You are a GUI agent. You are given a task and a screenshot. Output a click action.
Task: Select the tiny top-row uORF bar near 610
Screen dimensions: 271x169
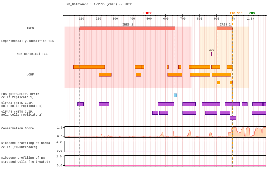point(168,67)
